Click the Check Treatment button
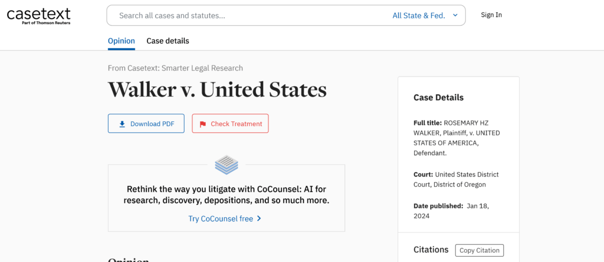 pyautogui.click(x=231, y=124)
